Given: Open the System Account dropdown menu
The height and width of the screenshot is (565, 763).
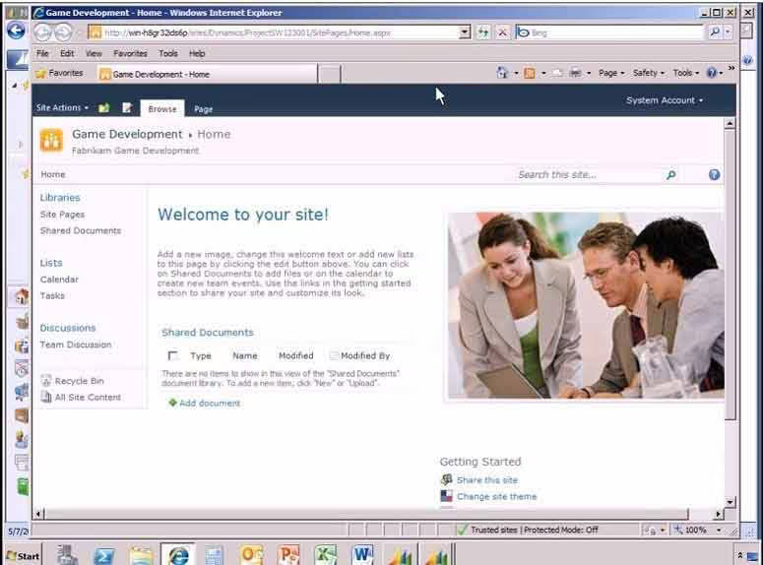Looking at the screenshot, I should (665, 100).
